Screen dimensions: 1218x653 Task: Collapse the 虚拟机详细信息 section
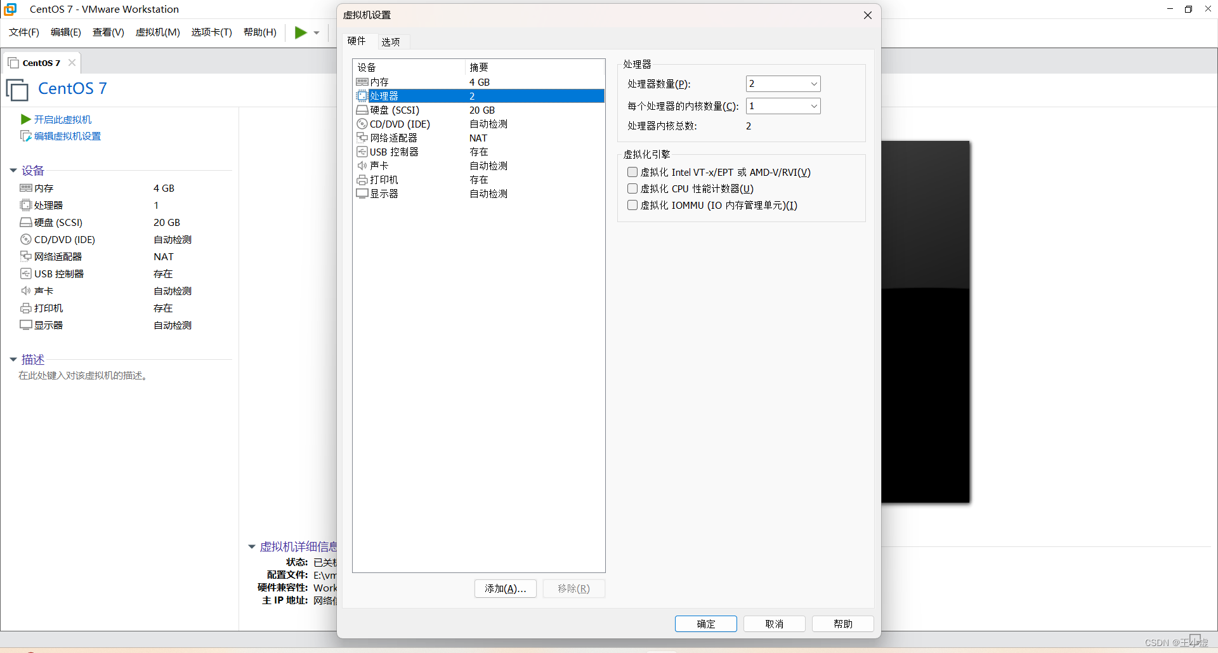tap(252, 546)
